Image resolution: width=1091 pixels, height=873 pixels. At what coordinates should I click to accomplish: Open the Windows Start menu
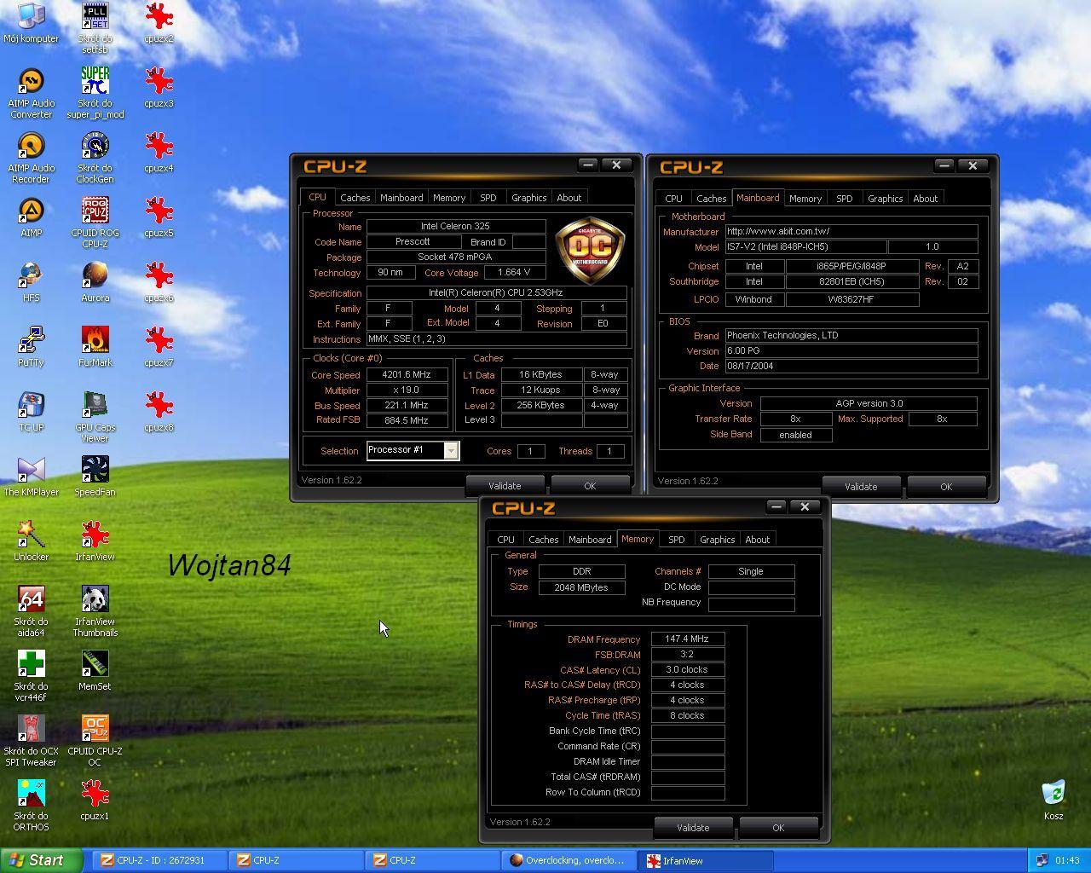[x=42, y=860]
